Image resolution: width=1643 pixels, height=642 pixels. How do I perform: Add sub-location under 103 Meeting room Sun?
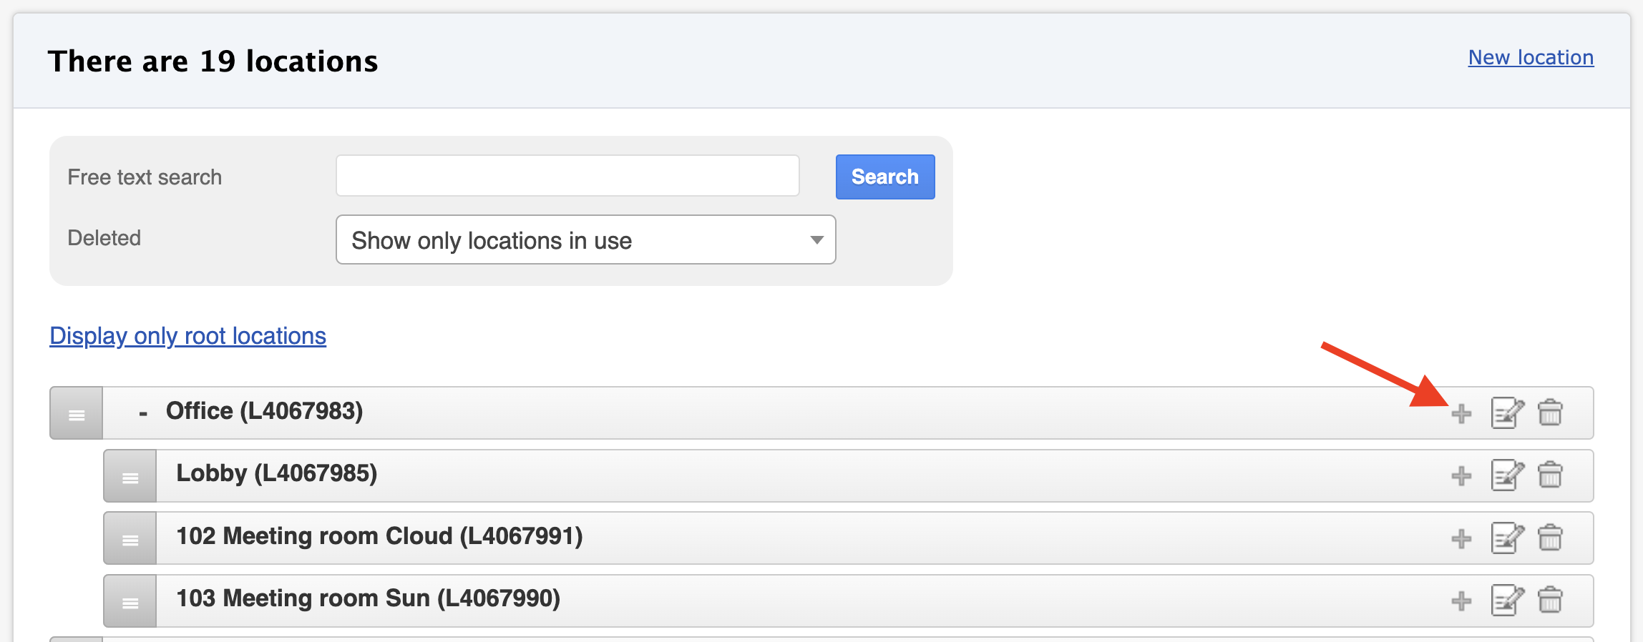1461,601
